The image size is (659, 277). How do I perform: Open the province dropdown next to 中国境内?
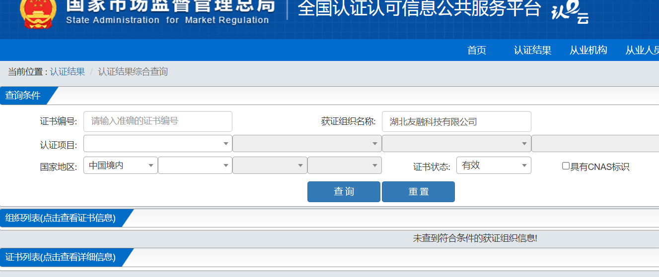click(x=195, y=166)
